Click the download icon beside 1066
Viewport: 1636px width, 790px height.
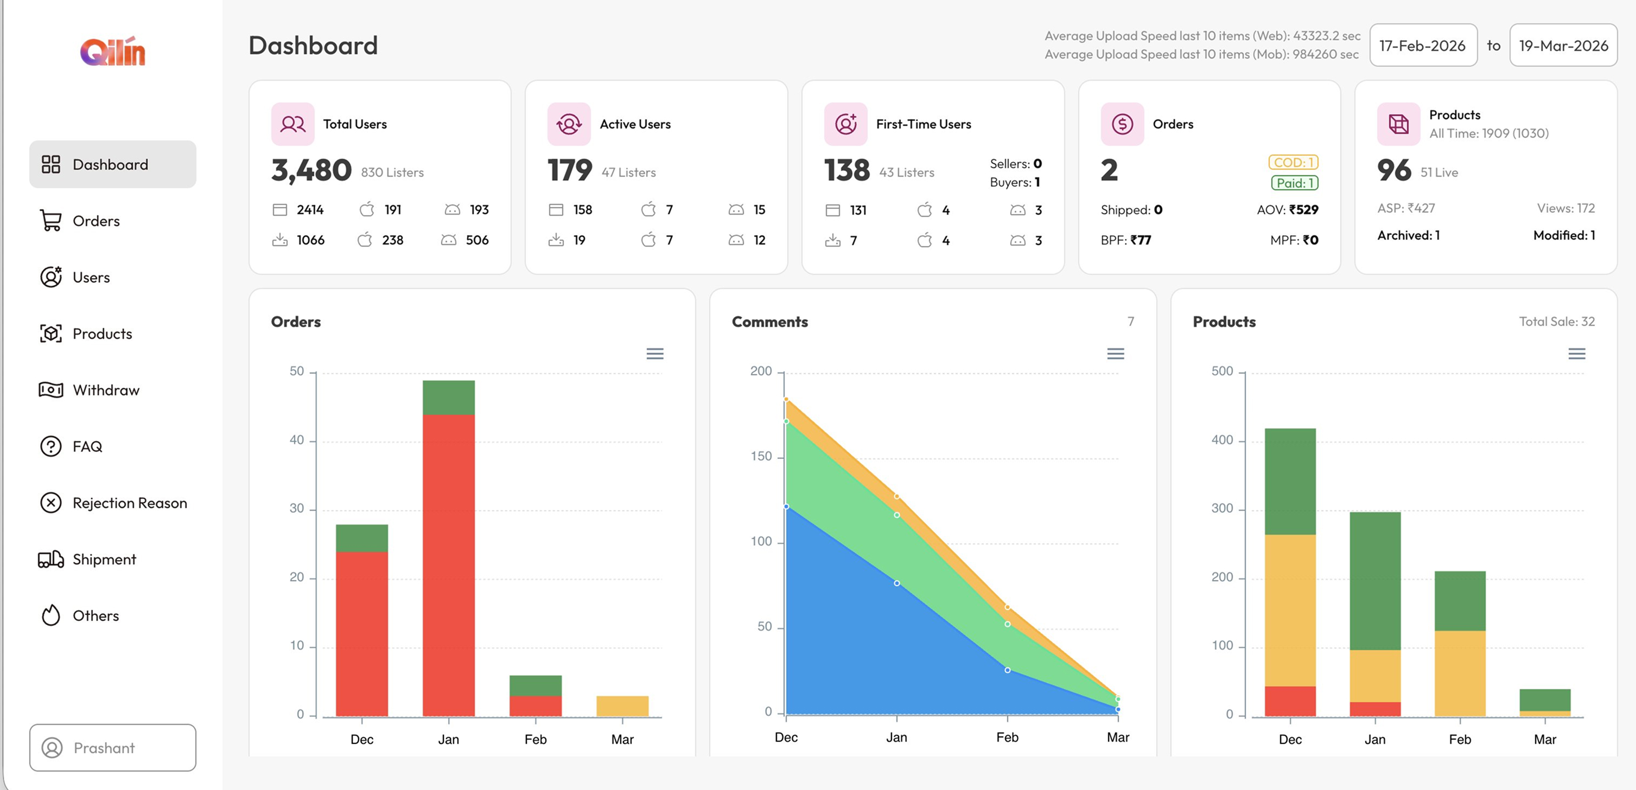[280, 240]
